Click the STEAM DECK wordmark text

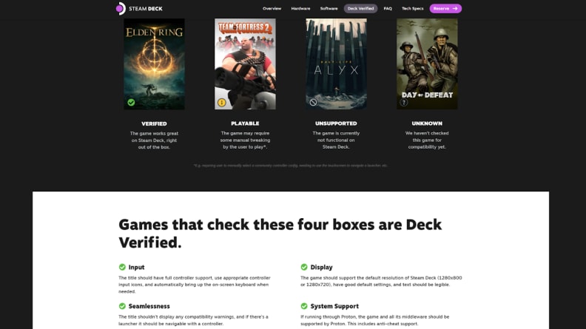pyautogui.click(x=145, y=9)
